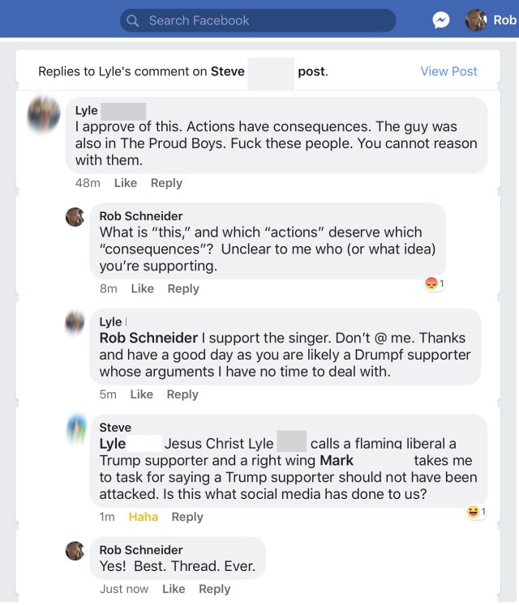The height and width of the screenshot is (605, 519).
Task: Like the 'Best. Thread. Ever.' comment
Action: [174, 589]
